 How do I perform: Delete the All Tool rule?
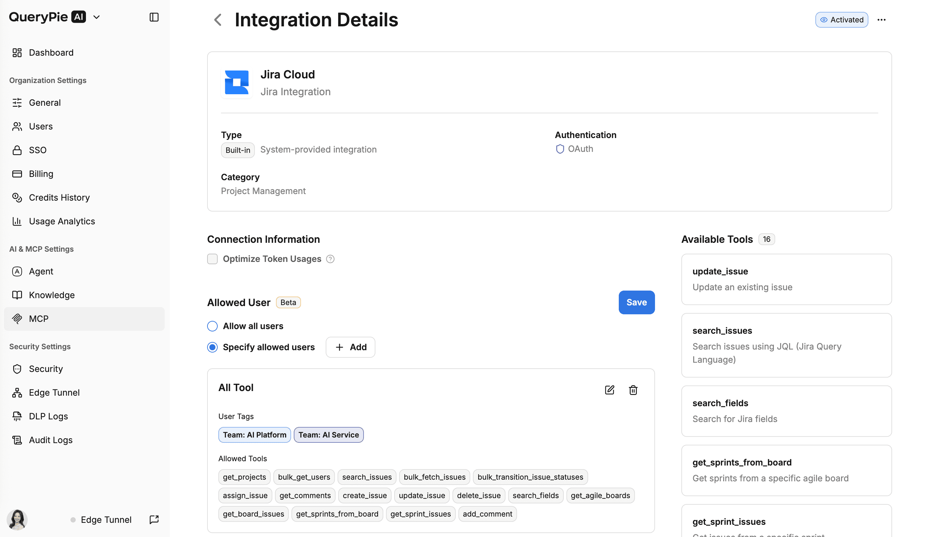point(633,390)
